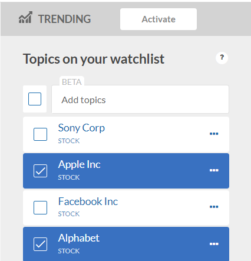Open the Sony Corp topic link

(81, 128)
